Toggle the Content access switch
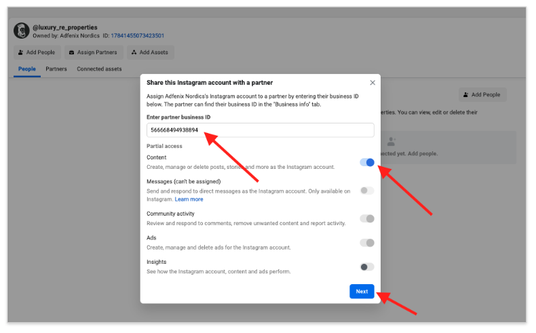 pyautogui.click(x=367, y=163)
